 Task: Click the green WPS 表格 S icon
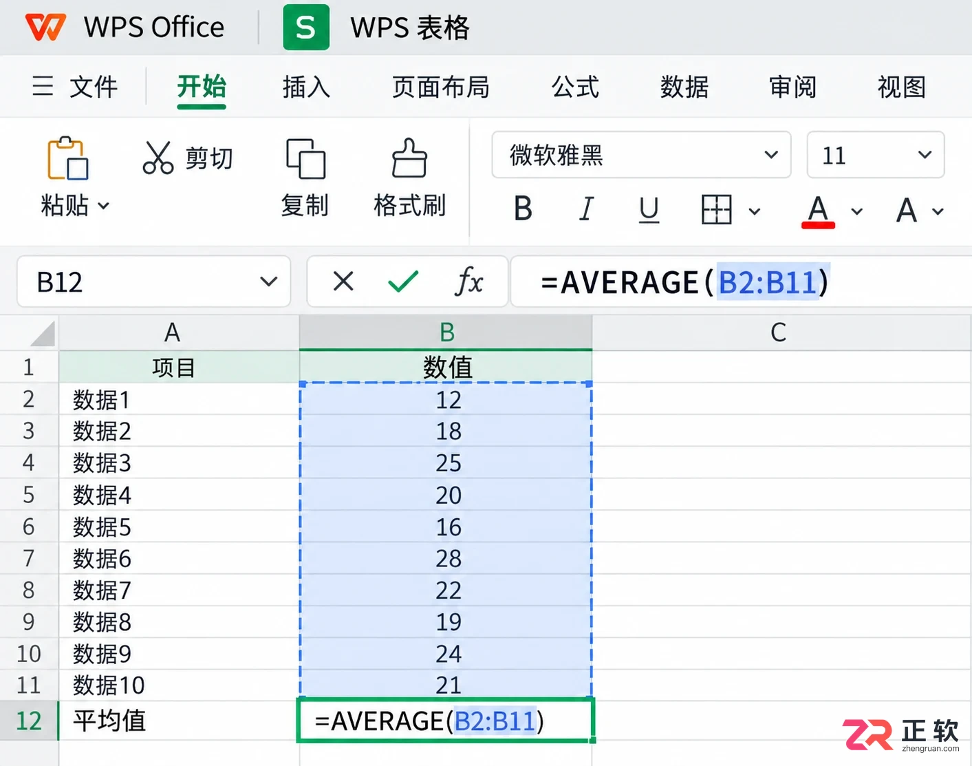pos(306,28)
